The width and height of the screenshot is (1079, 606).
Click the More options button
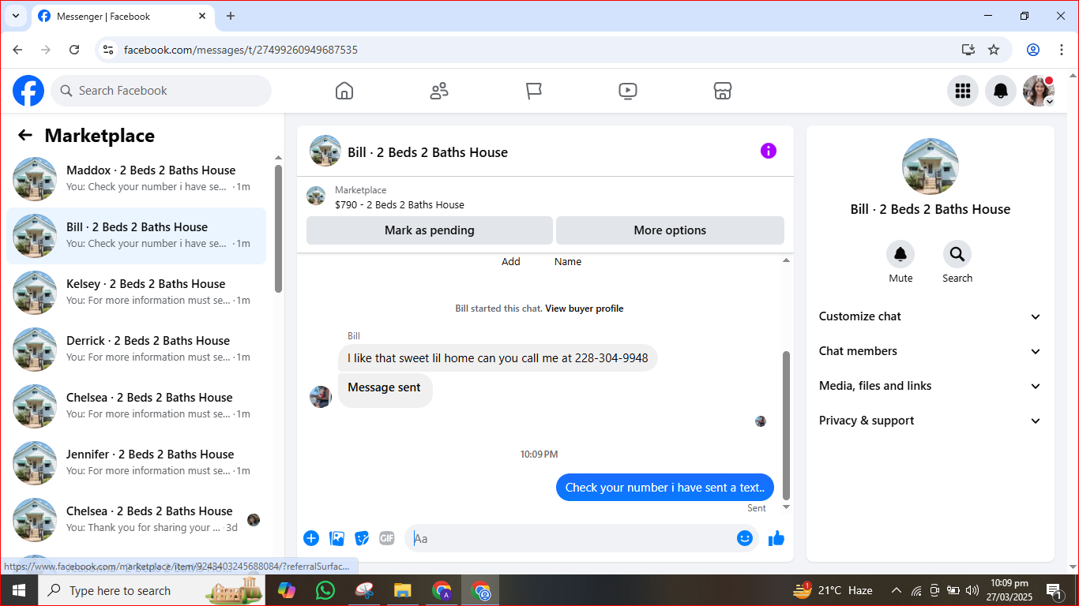click(670, 230)
